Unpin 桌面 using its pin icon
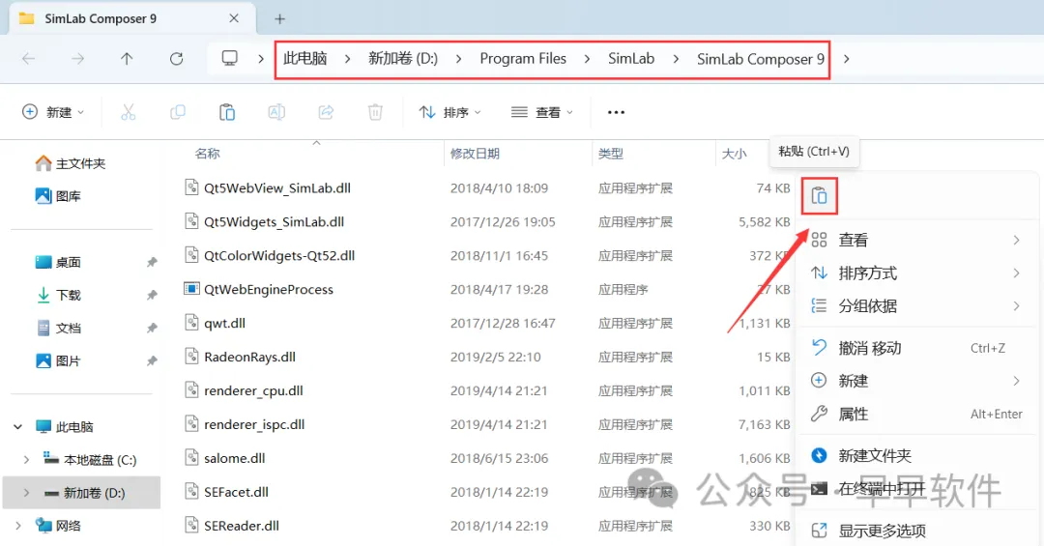 pos(152,262)
